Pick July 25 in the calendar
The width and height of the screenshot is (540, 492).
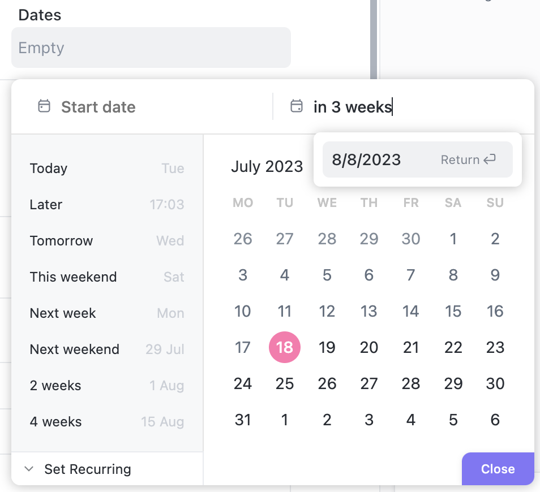[284, 383]
